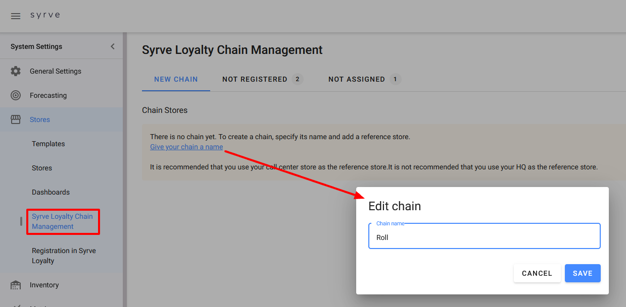Open Registration in Syrve Loyalty
Viewport: 626px width, 307px height.
tap(64, 256)
